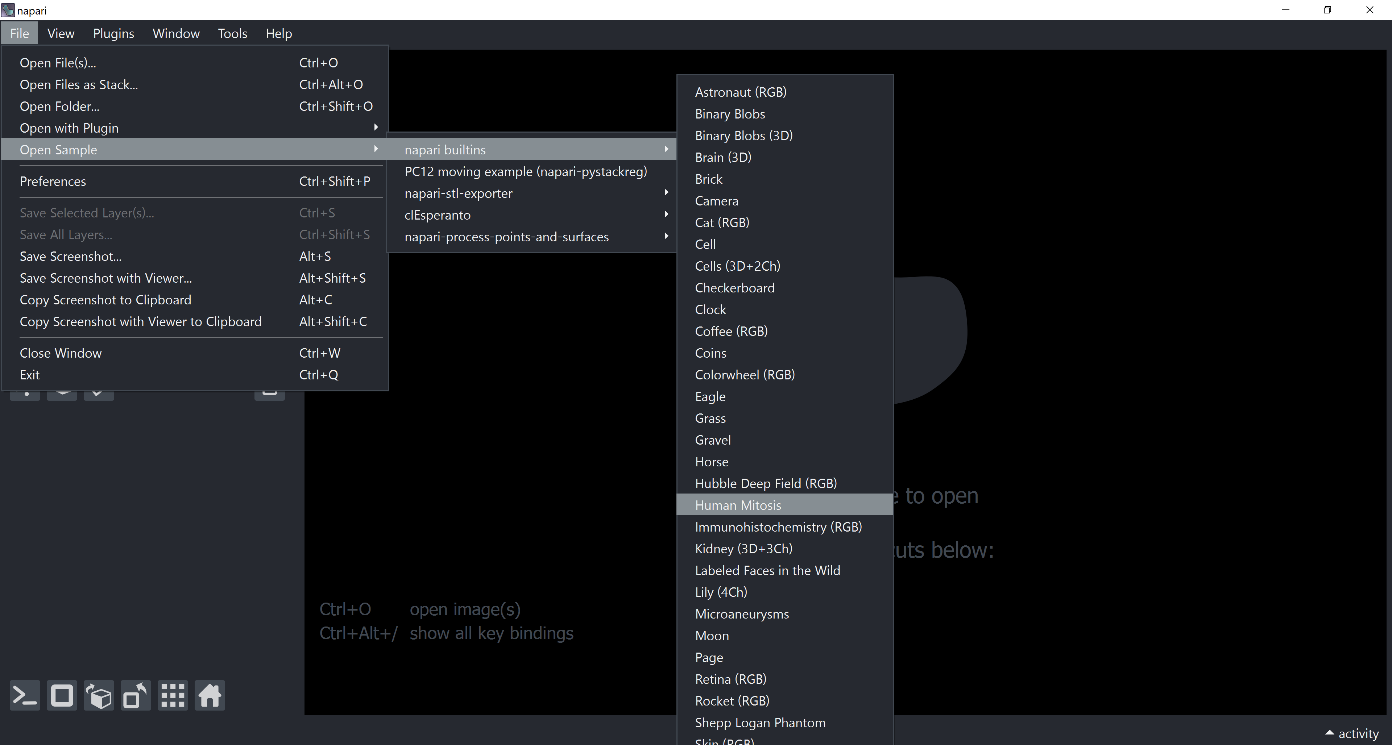Select Save Screenshot with Viewer...
The image size is (1392, 745).
[195, 278]
